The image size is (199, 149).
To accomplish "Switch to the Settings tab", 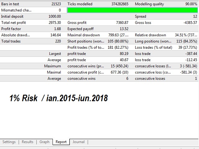I will click(9, 142).
